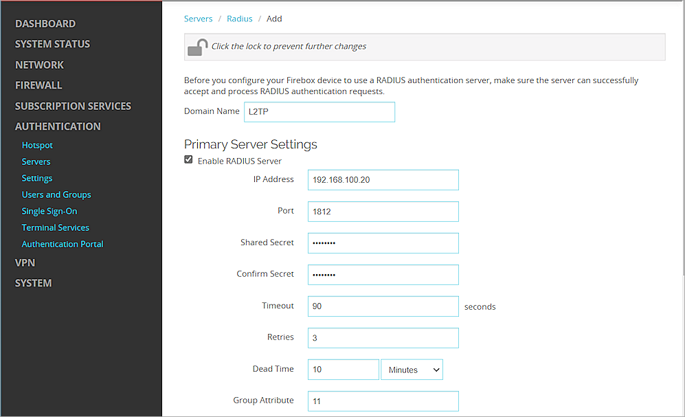Navigate to the Hotspot page
This screenshot has width=685, height=417.
point(37,146)
